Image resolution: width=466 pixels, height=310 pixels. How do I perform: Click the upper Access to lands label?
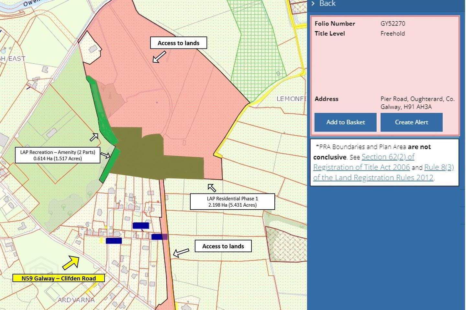[x=178, y=43]
